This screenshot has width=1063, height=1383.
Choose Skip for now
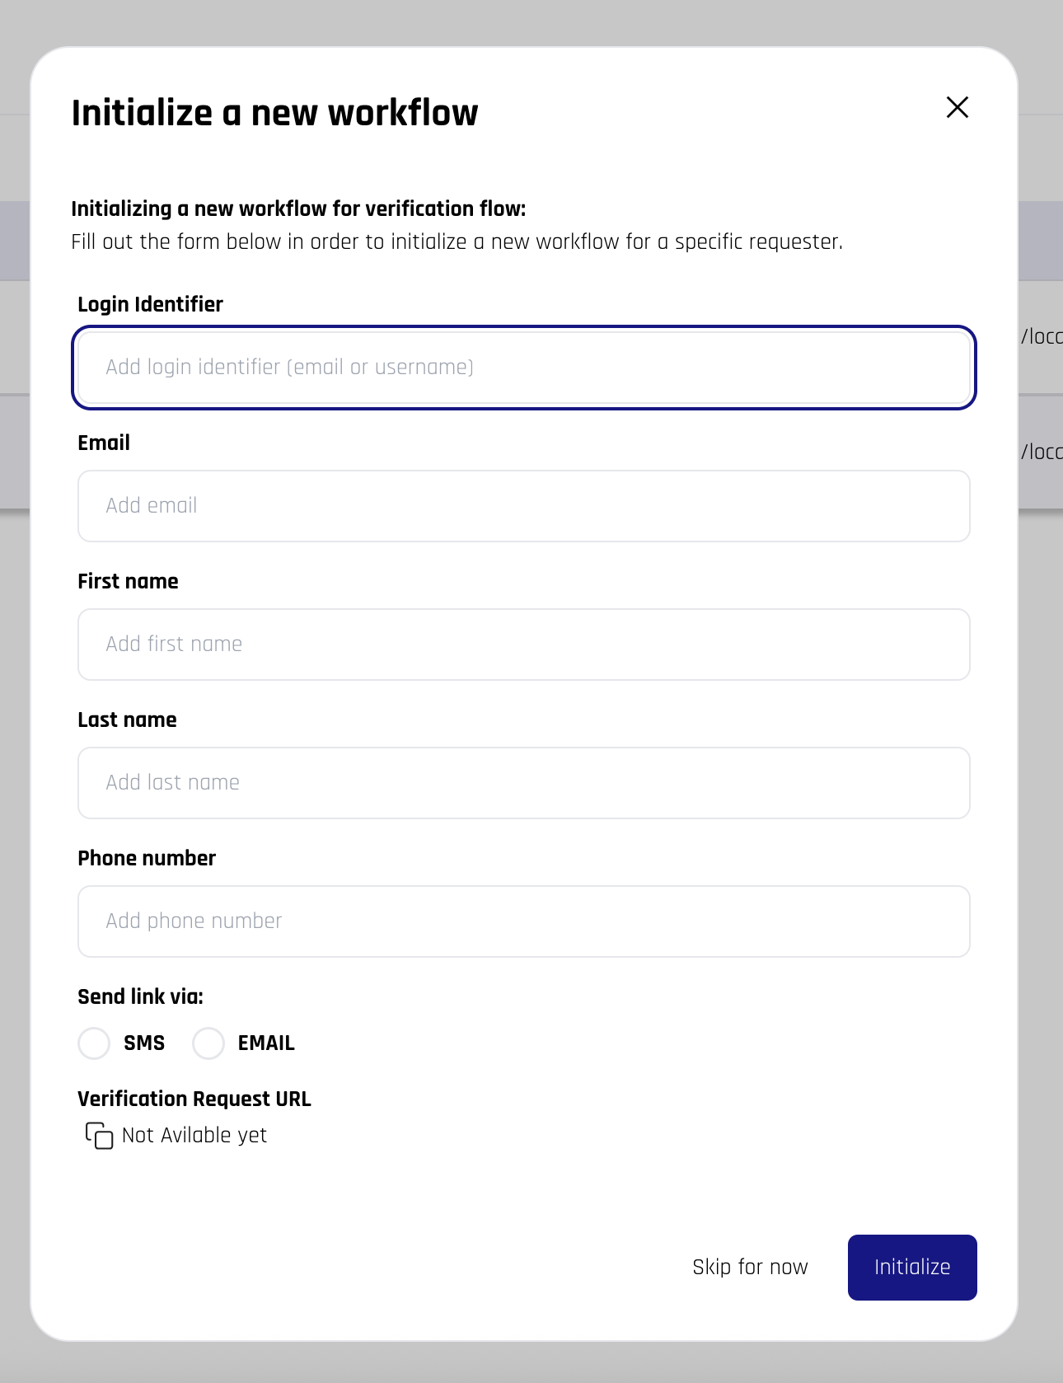(750, 1267)
